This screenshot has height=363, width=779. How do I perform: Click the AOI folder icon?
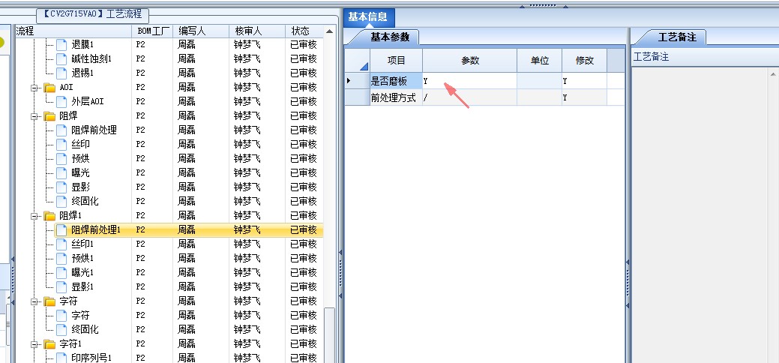pos(49,88)
